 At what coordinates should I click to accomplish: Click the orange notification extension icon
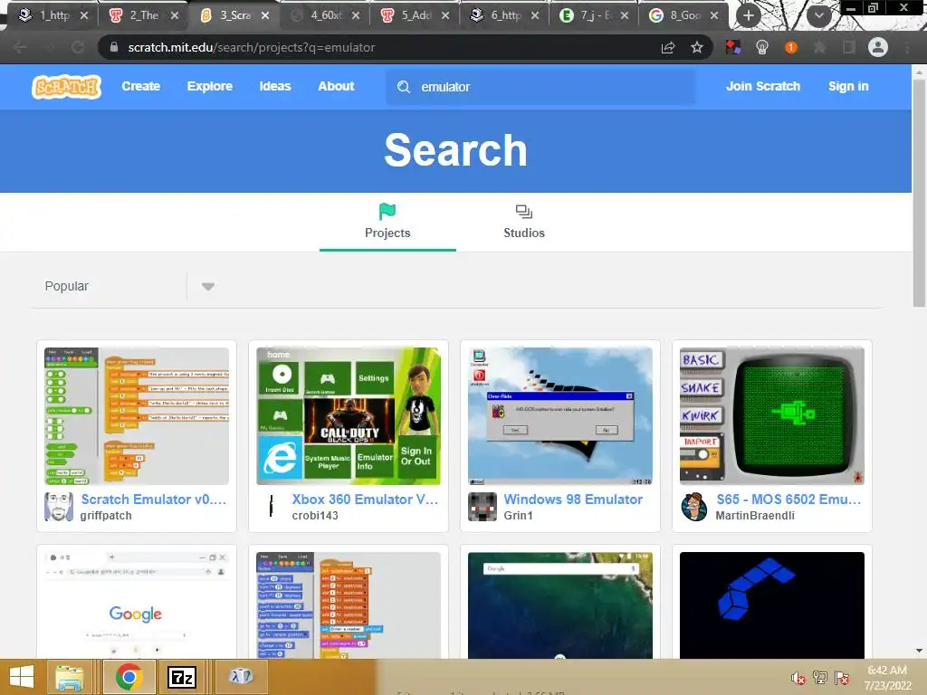click(791, 47)
